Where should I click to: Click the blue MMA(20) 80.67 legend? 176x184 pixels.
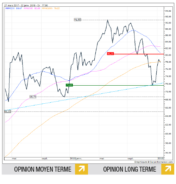[x=14, y=8]
